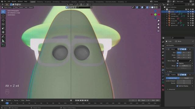This screenshot has height=109, width=195.
Task: Open the Modifiers wrench tab icon
Action: coord(163,70)
